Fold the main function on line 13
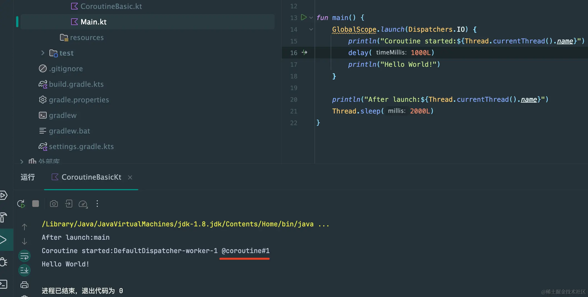This screenshot has width=588, height=297. click(x=311, y=18)
